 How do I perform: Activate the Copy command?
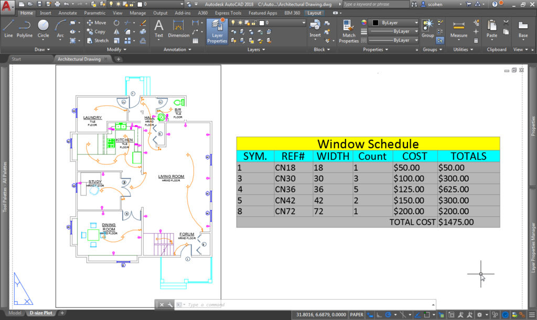point(98,31)
